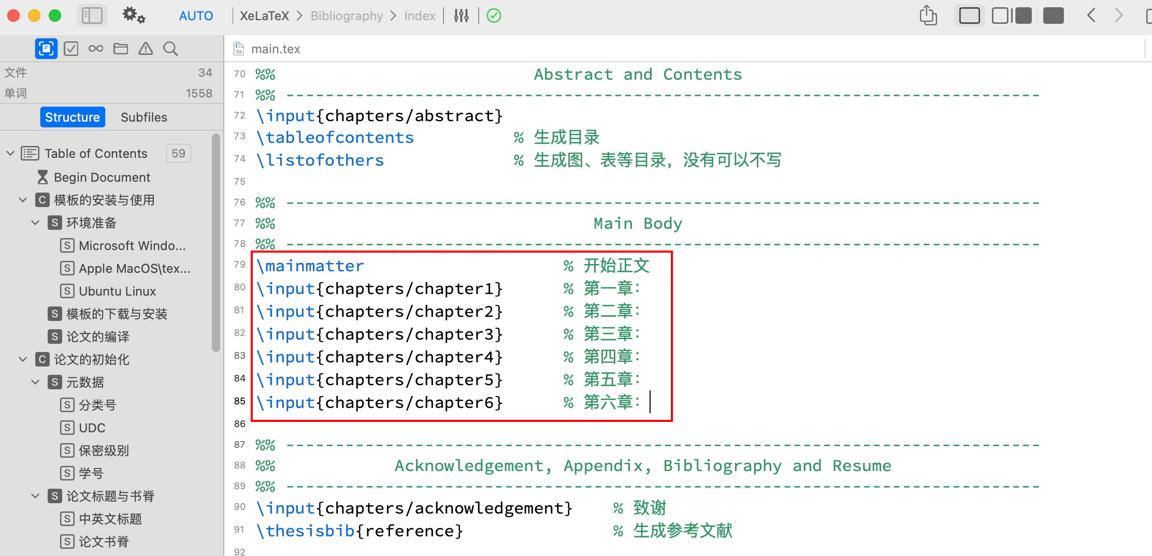This screenshot has height=556, width=1152.
Task: Open the warnings panel via triangle icon
Action: (x=146, y=48)
